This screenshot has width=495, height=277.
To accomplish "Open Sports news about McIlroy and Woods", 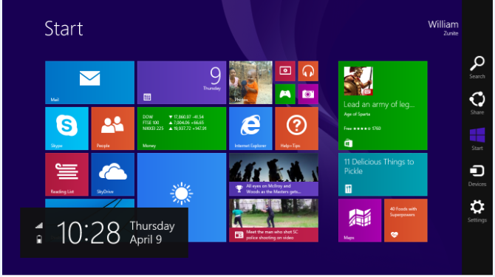I will (273, 174).
